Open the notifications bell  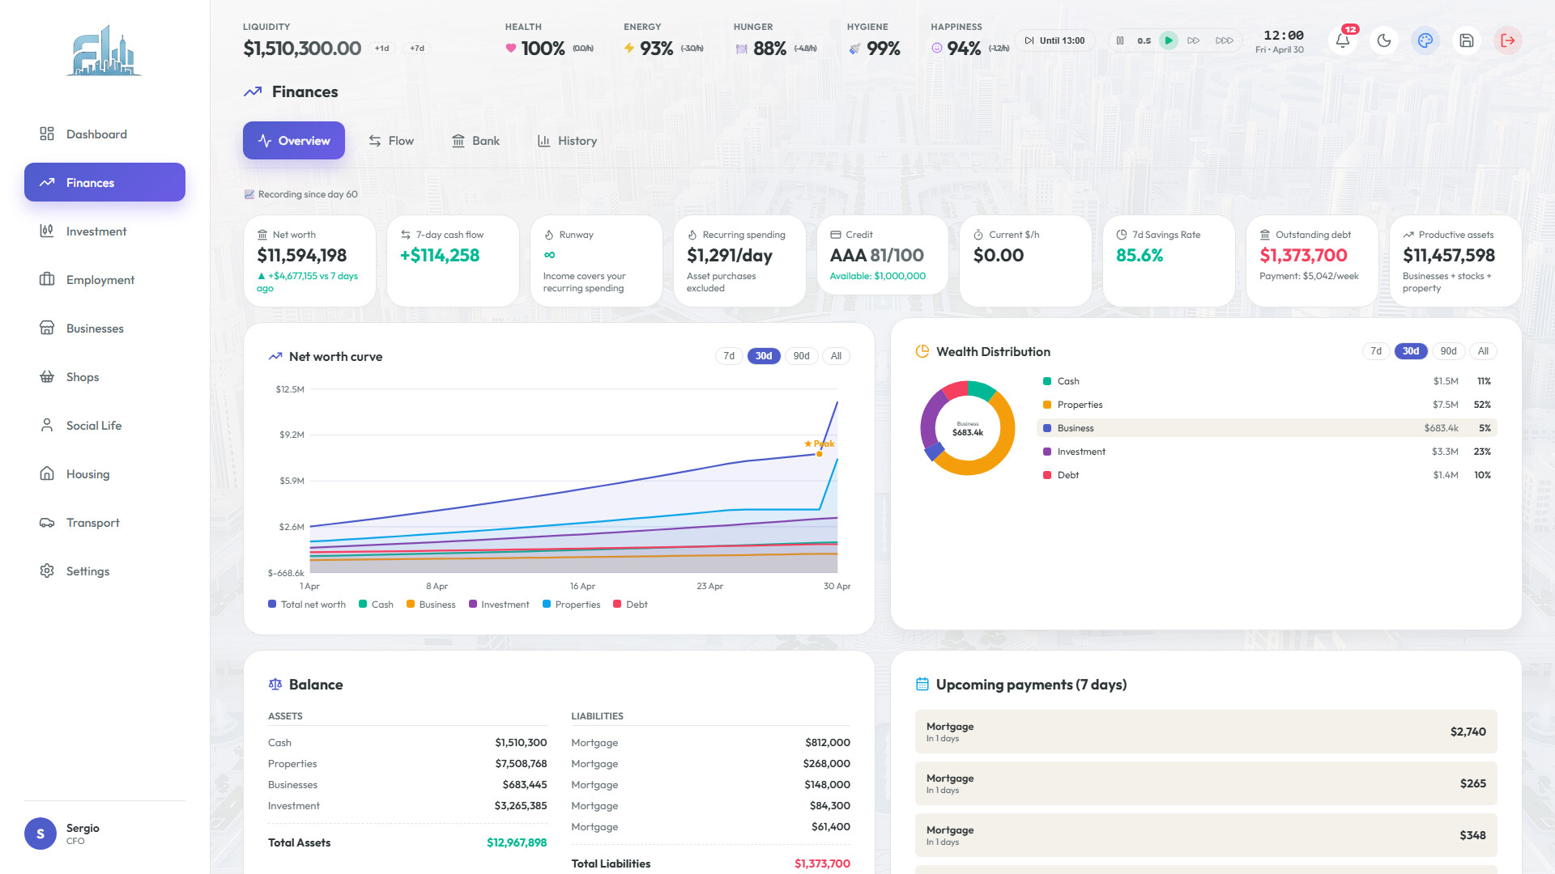[1343, 40]
